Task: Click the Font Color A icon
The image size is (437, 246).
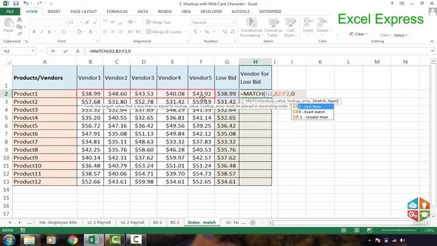Action: 91,32
